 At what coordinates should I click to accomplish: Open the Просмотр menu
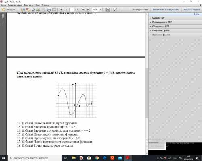[x=29, y=5]
